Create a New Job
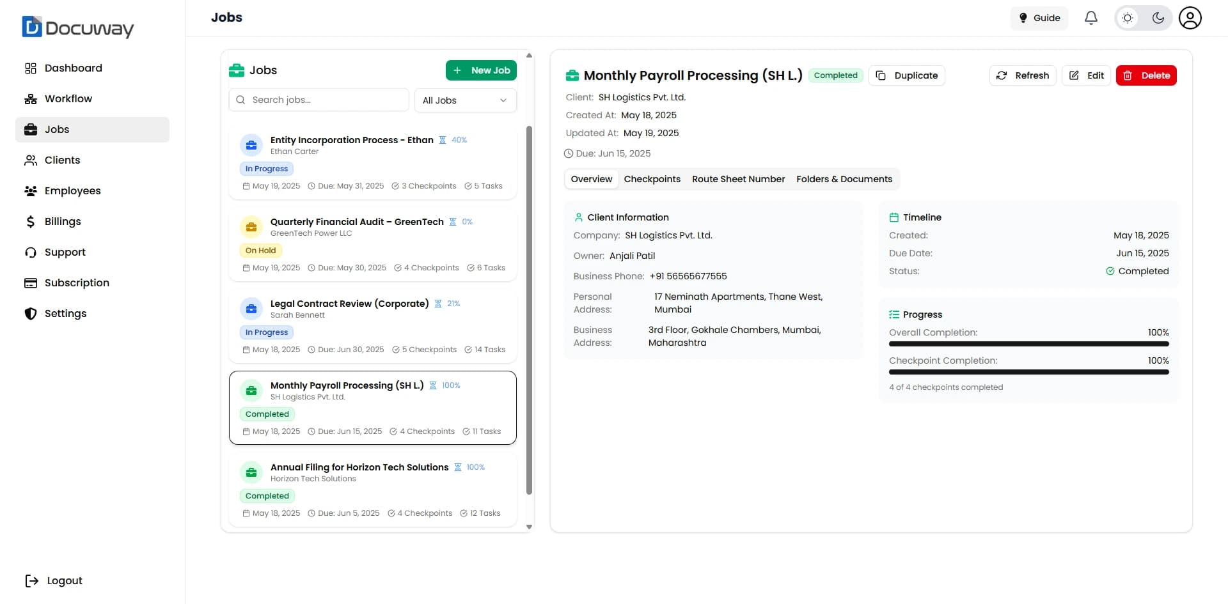 481,70
